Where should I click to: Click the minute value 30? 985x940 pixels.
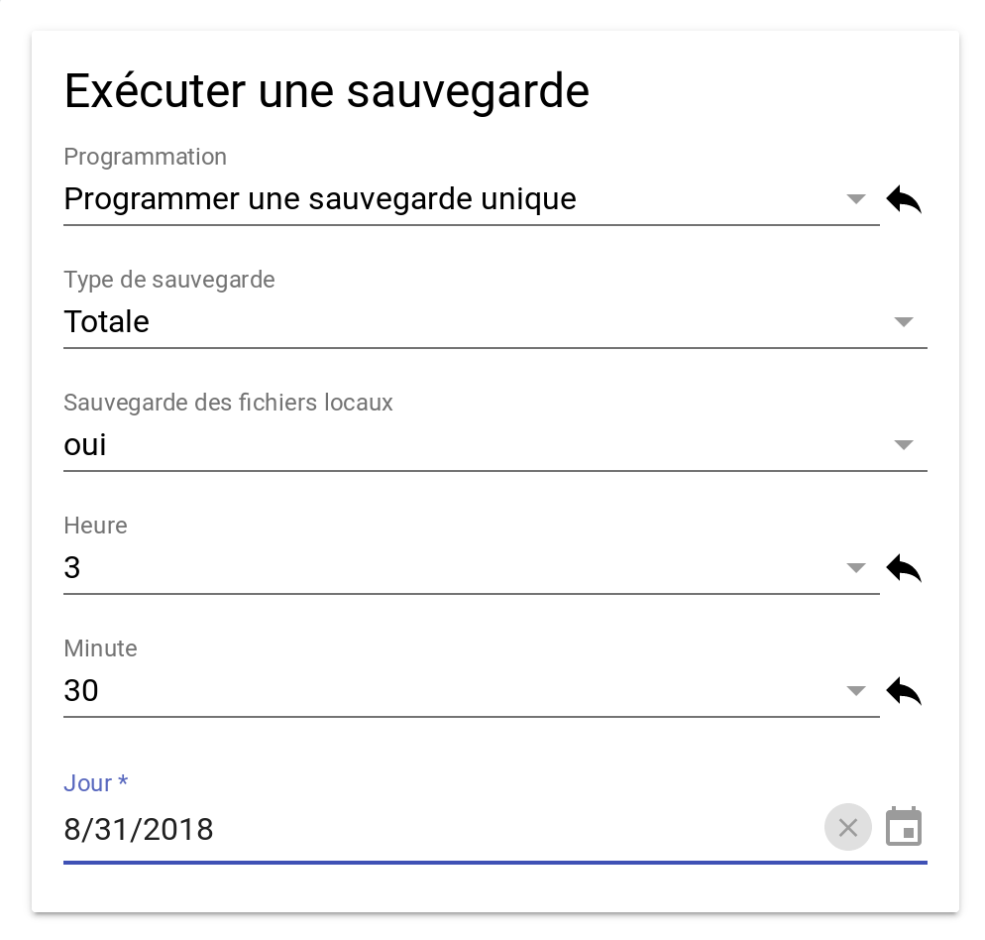click(x=81, y=690)
